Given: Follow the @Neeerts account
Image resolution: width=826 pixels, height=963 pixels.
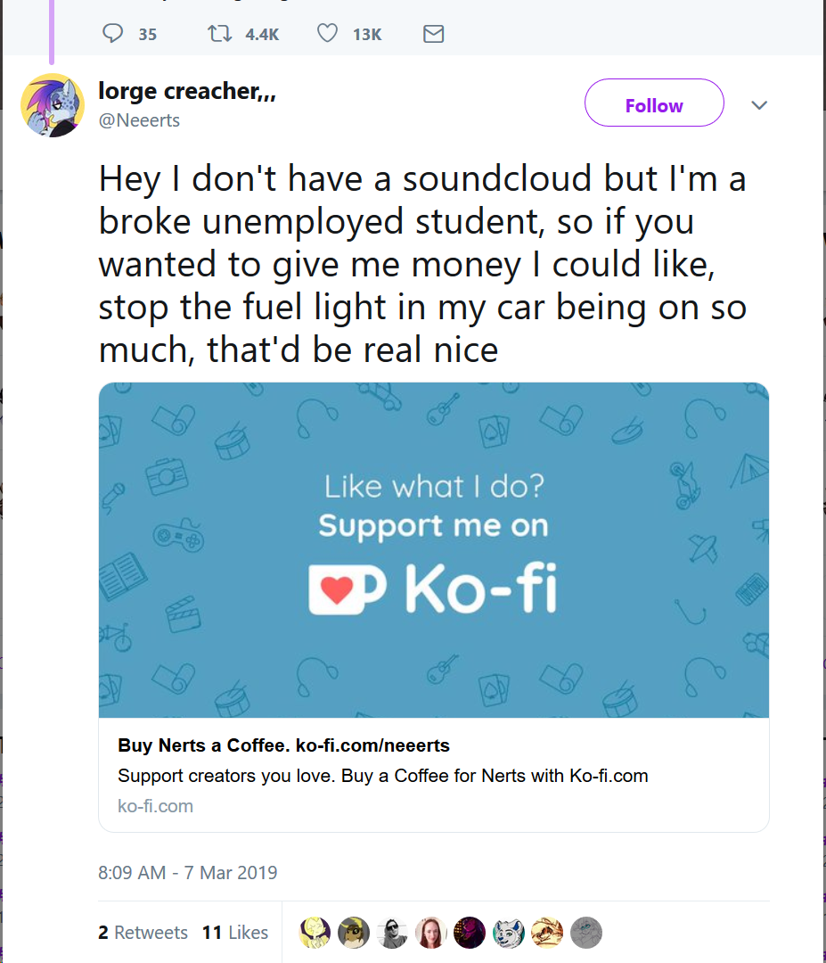Looking at the screenshot, I should point(654,103).
